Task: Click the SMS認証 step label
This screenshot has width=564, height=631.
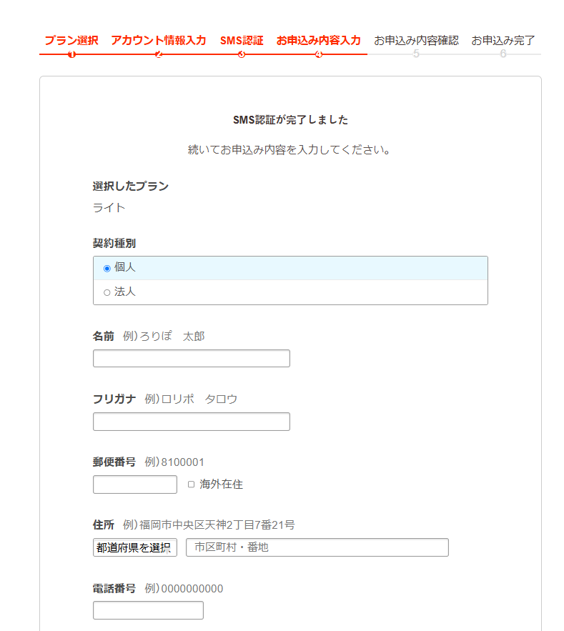Action: point(242,40)
